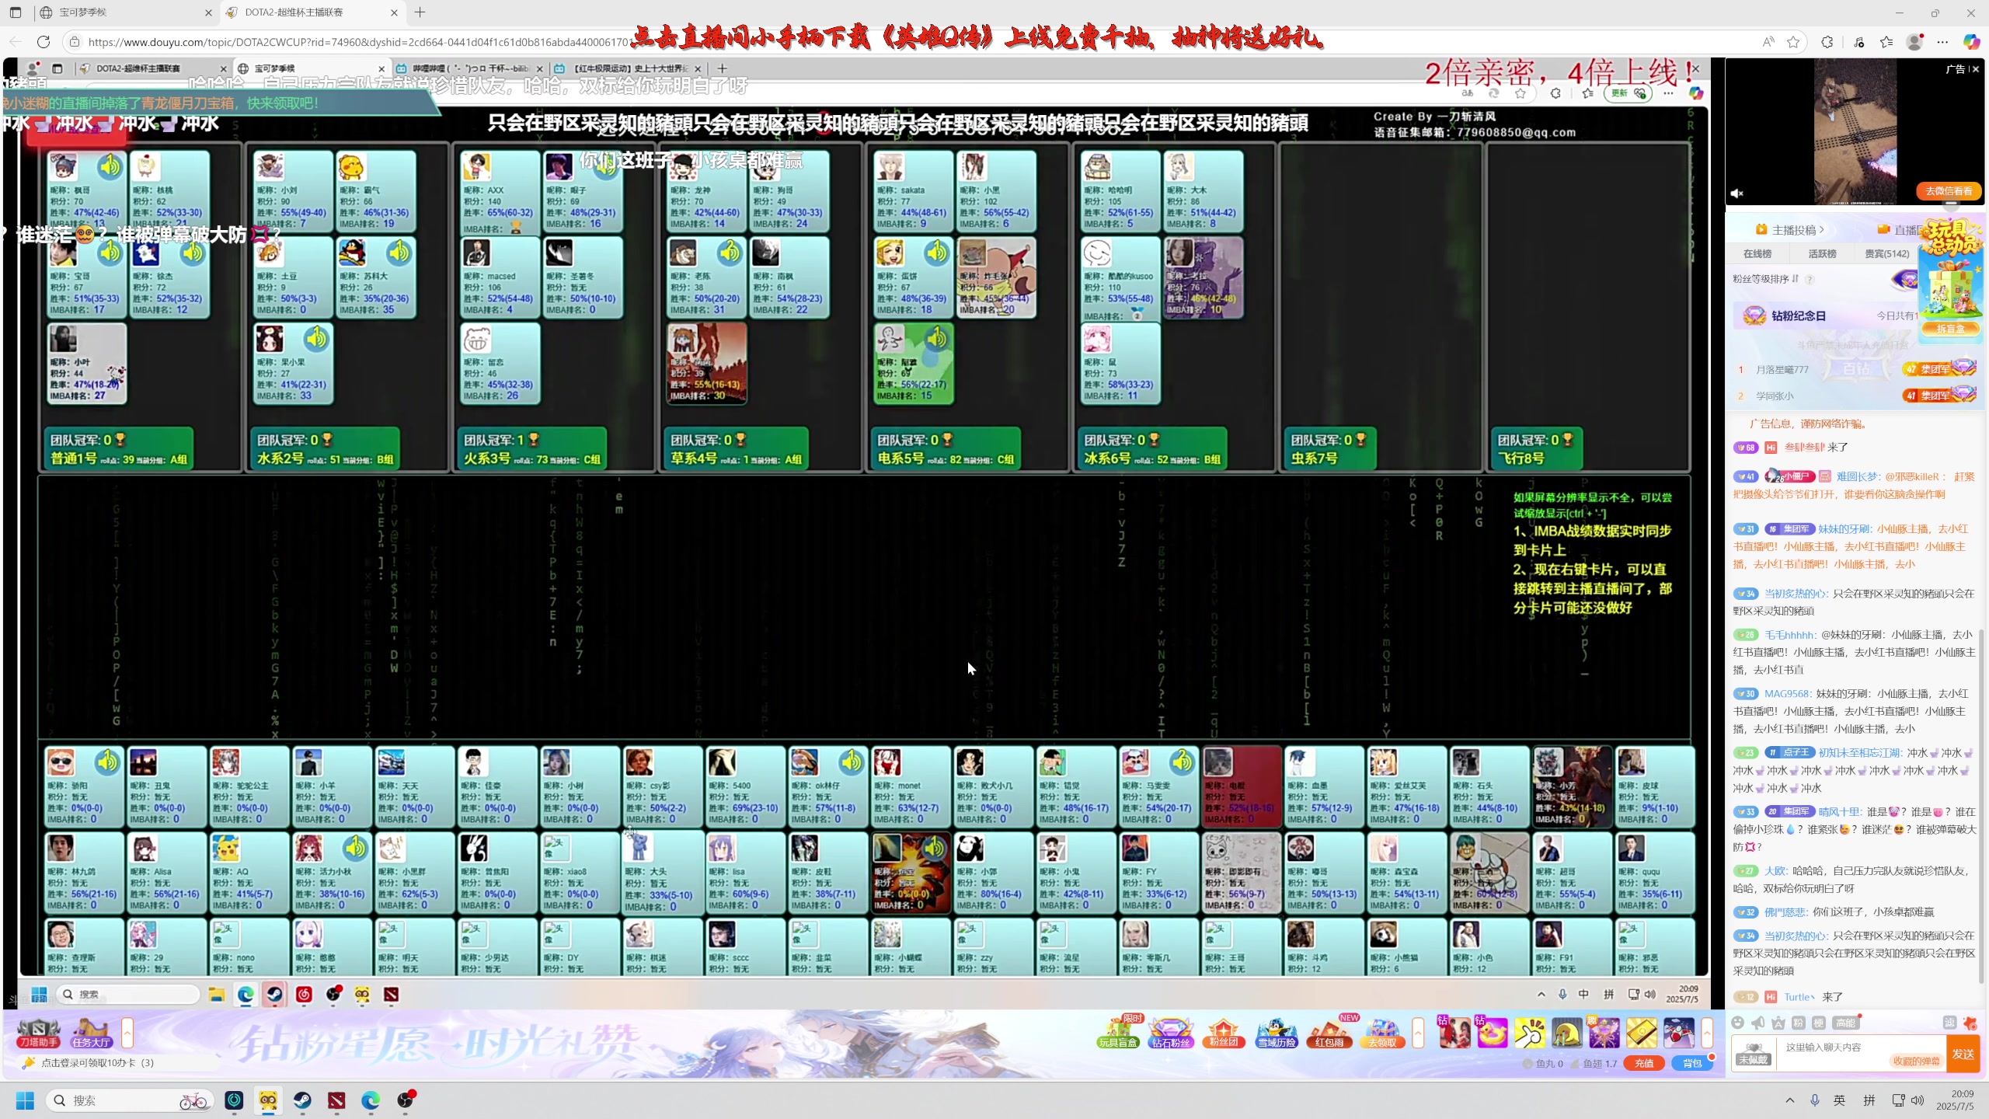Select the golden ticket gift
Image resolution: width=1989 pixels, height=1119 pixels.
[1642, 1034]
